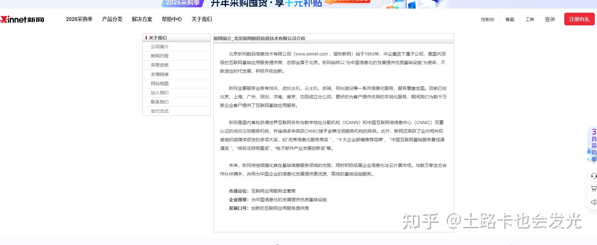Open the 工单 link
597x245 pixels.
coord(530,19)
